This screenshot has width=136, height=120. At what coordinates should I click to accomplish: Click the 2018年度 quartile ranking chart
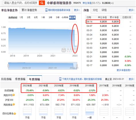coord(90,111)
